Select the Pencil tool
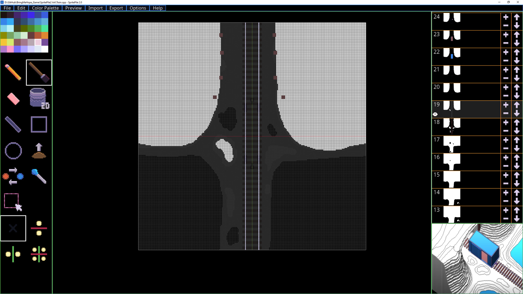Image resolution: width=523 pixels, height=294 pixels. tap(13, 72)
